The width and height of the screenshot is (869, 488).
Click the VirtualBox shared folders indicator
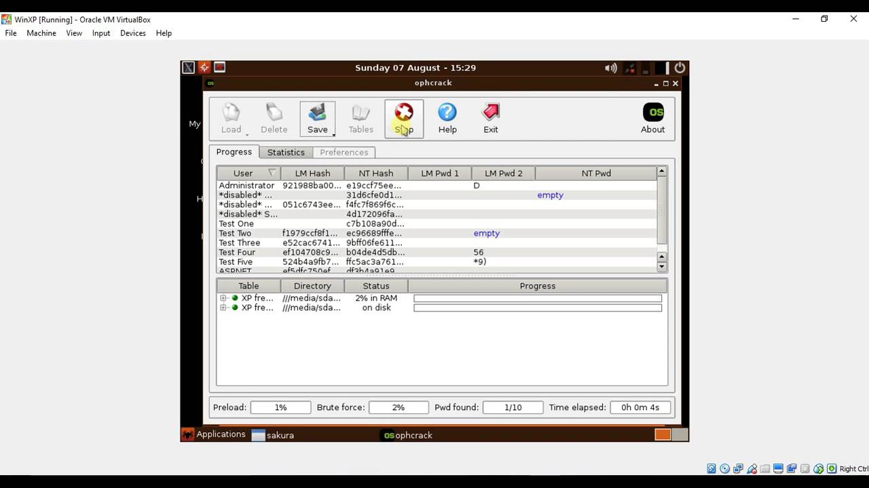(x=765, y=468)
